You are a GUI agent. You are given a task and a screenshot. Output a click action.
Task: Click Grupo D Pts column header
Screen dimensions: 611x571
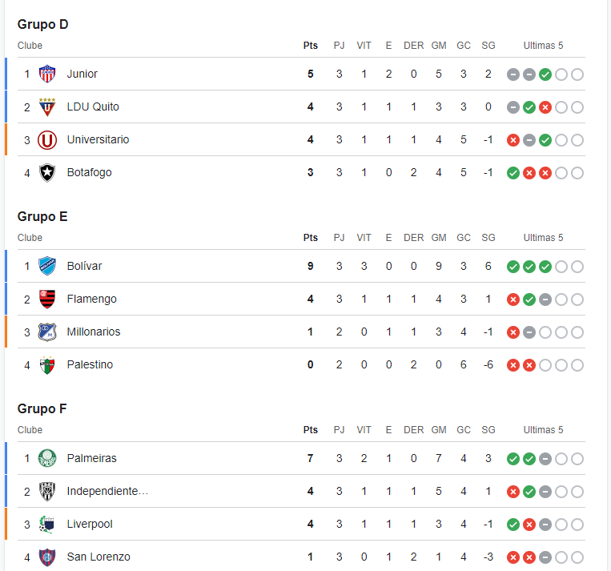[x=311, y=46]
